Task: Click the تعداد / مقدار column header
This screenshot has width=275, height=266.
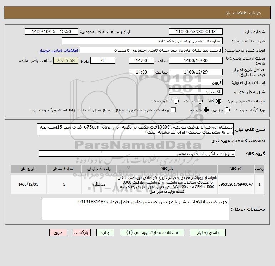Action: click(x=64, y=169)
